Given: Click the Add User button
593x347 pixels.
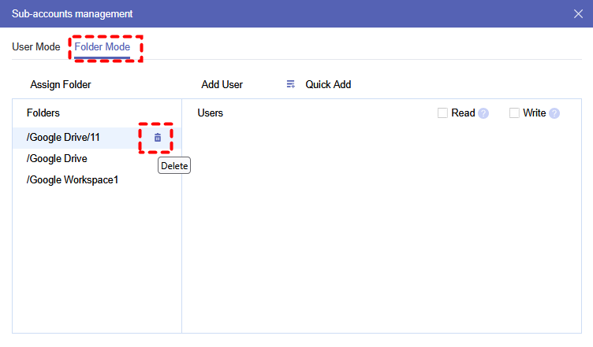Looking at the screenshot, I should [x=222, y=84].
